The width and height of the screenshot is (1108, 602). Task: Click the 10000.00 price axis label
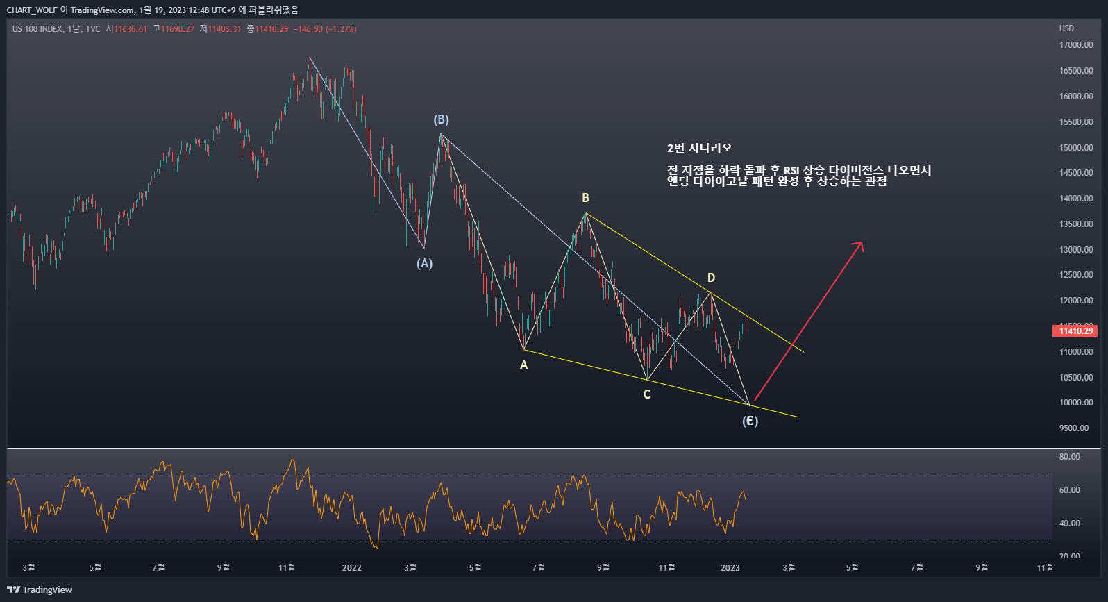coord(1076,403)
